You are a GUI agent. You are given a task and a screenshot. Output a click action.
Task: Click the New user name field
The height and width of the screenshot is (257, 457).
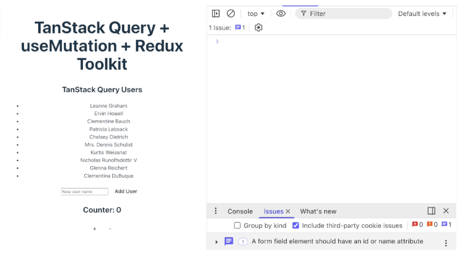click(85, 192)
